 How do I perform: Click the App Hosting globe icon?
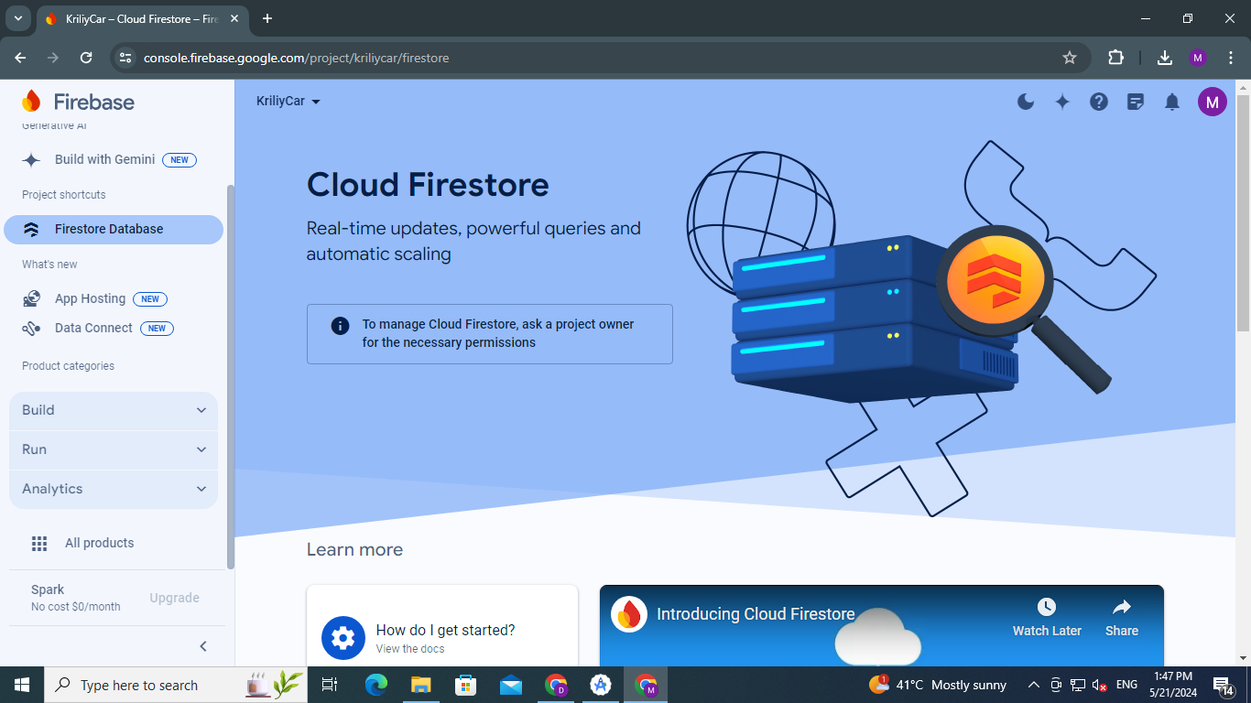(x=31, y=298)
